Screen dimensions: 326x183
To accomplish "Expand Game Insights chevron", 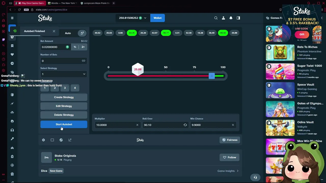I will click(x=238, y=171).
